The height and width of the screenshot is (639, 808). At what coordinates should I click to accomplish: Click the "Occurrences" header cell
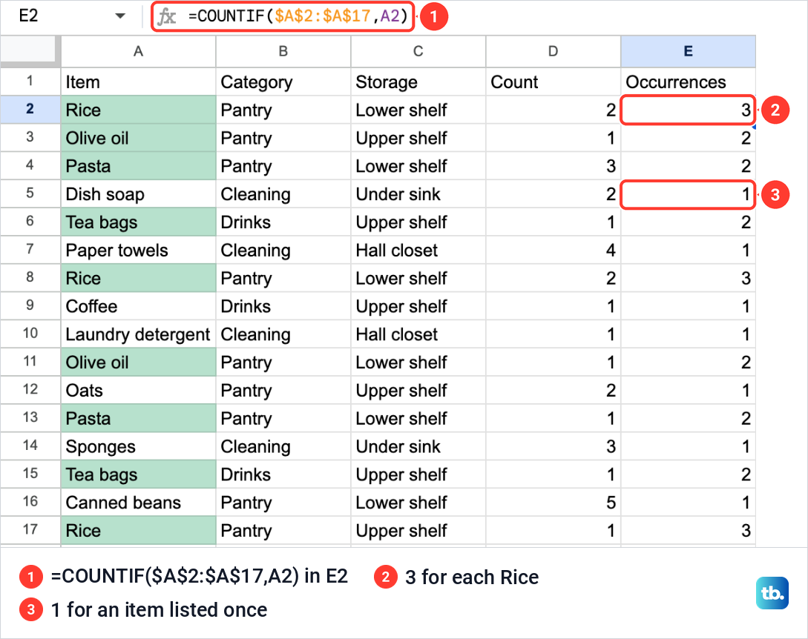[688, 82]
